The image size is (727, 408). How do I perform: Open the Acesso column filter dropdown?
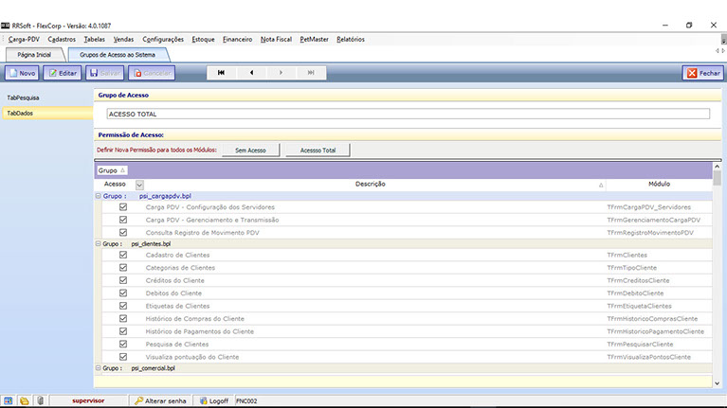click(140, 185)
